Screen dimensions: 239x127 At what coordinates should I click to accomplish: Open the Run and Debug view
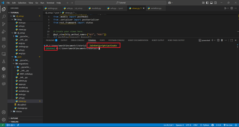[x=4, y=32]
